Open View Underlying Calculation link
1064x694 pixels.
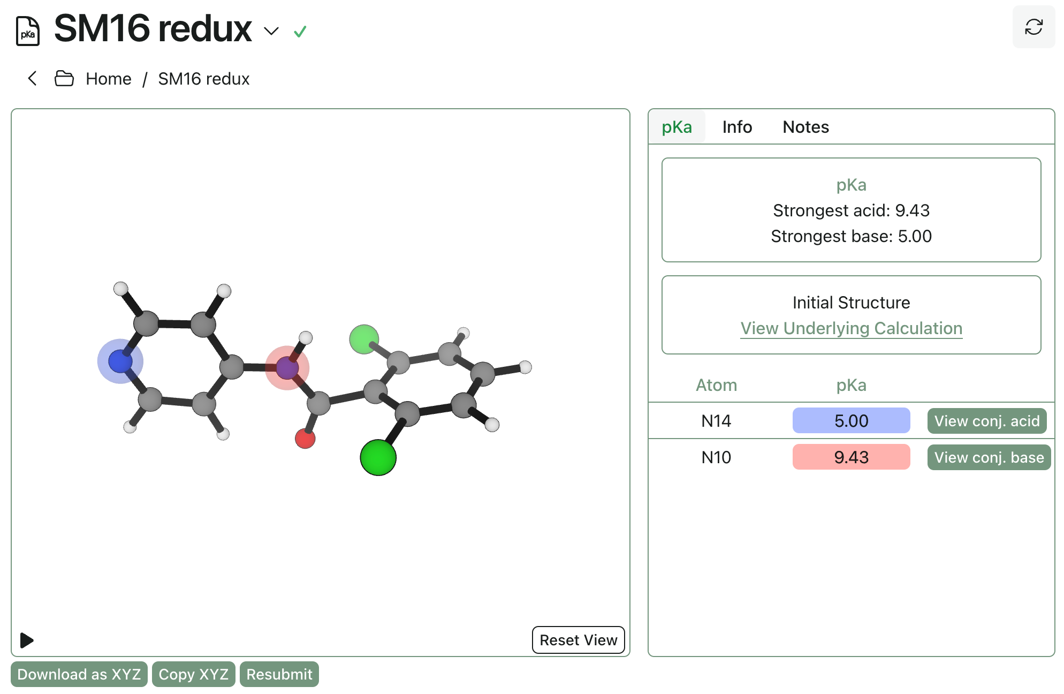(x=851, y=328)
